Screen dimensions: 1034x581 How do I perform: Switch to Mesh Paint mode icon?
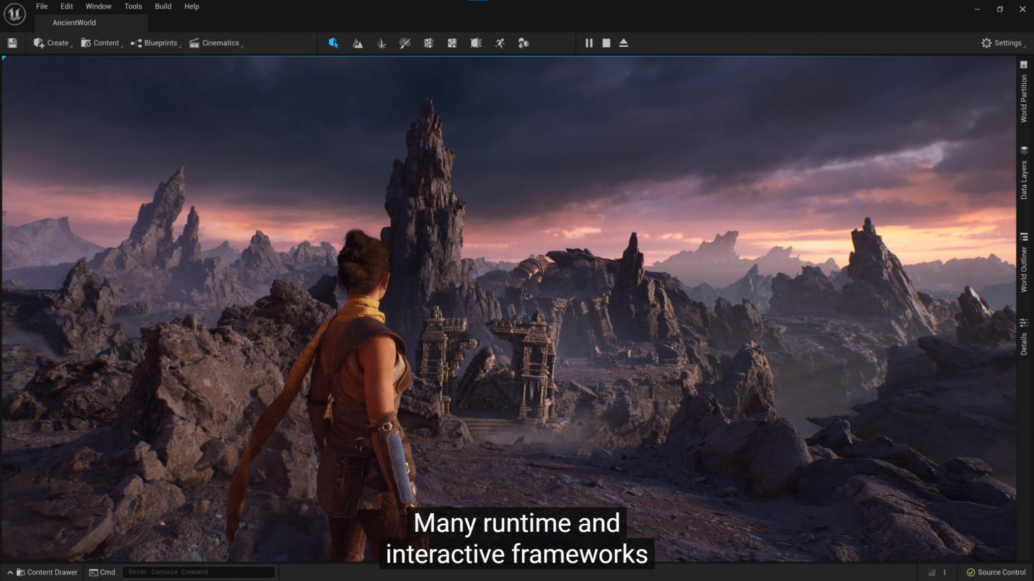tap(405, 43)
